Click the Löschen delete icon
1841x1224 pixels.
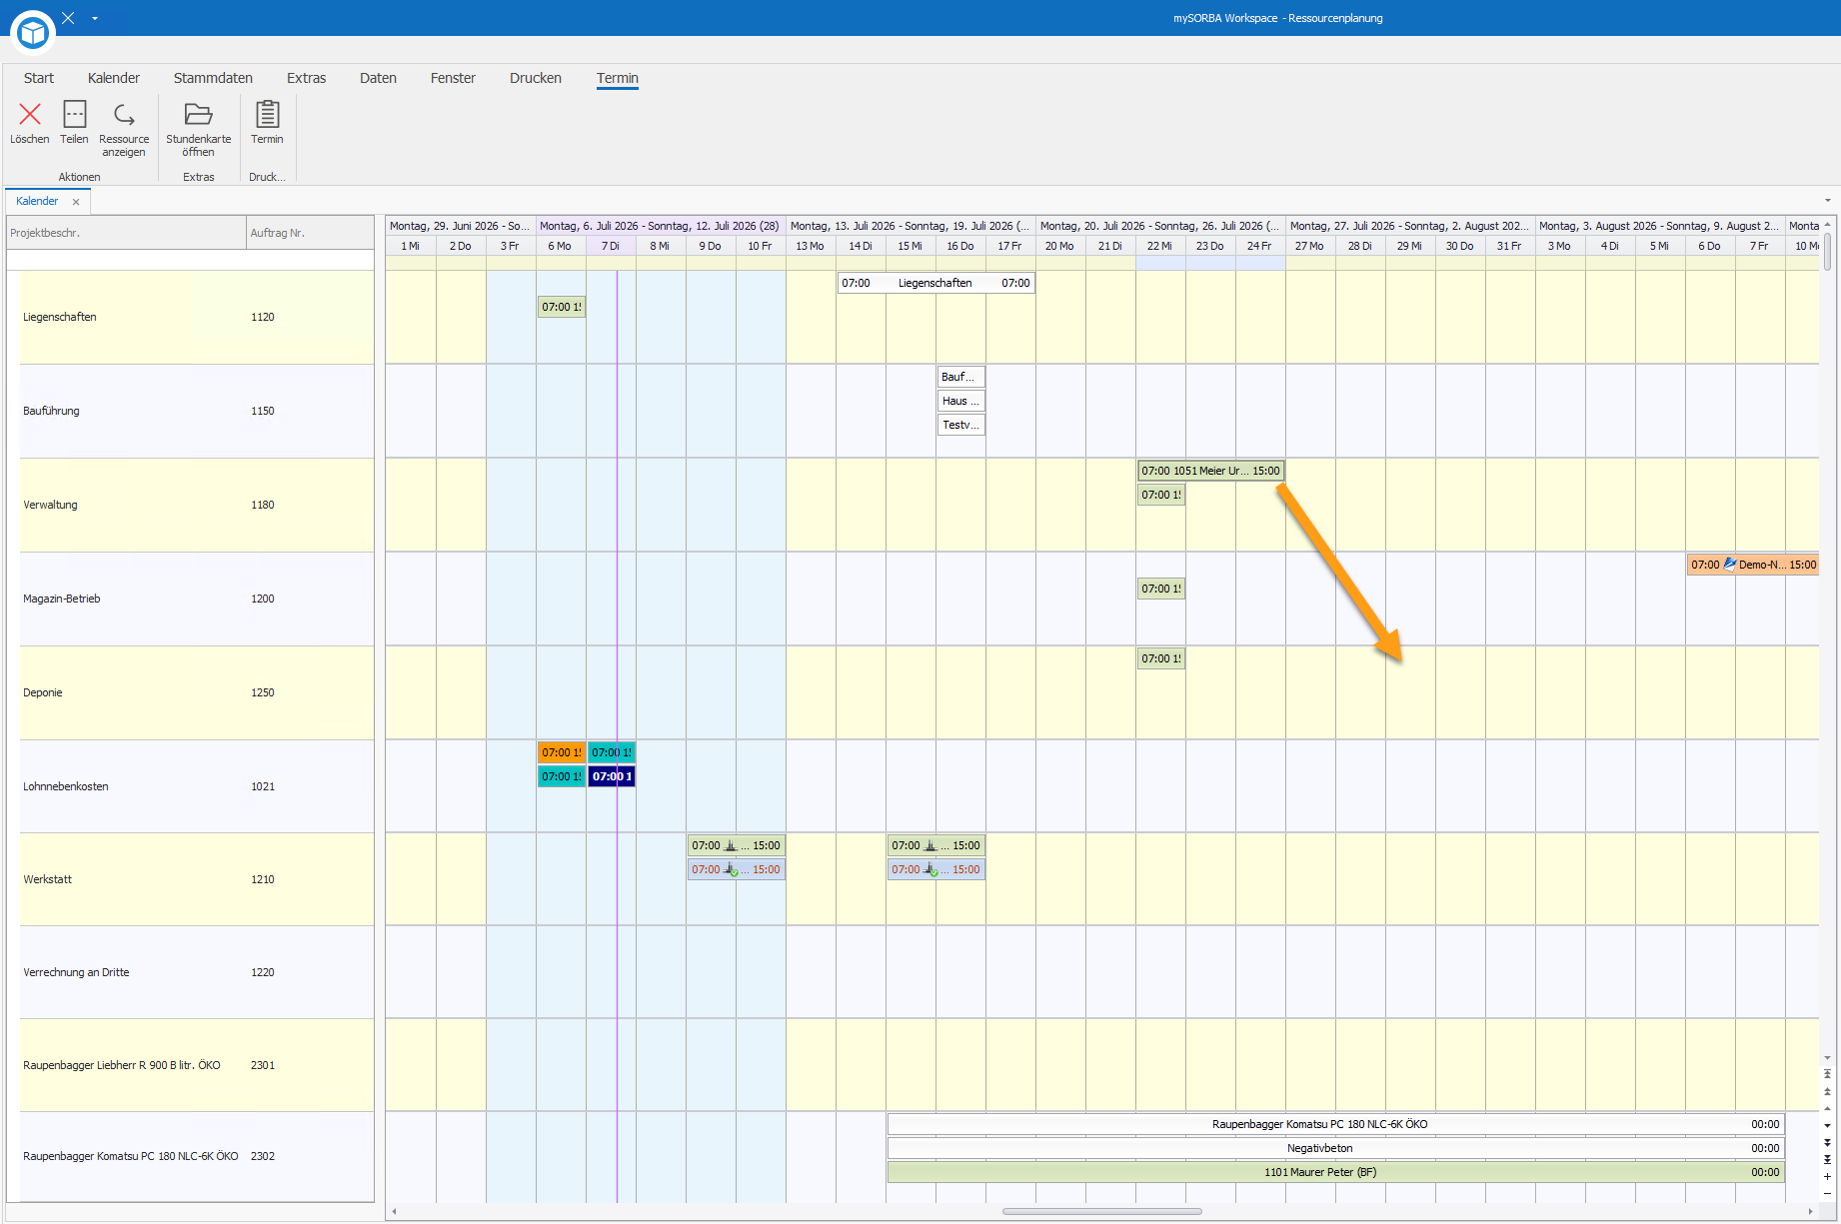(x=30, y=115)
